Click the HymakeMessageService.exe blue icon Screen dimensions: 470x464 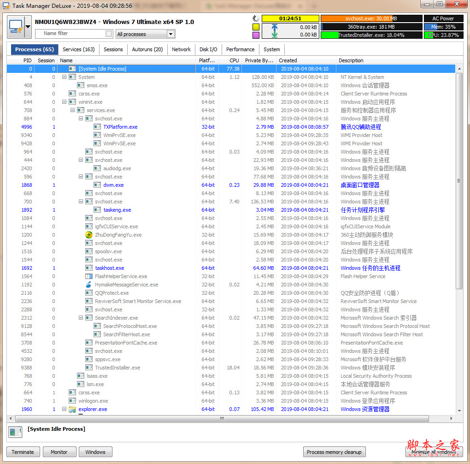pyautogui.click(x=89, y=285)
